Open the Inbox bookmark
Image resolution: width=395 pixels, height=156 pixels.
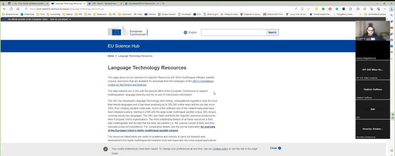(138, 14)
